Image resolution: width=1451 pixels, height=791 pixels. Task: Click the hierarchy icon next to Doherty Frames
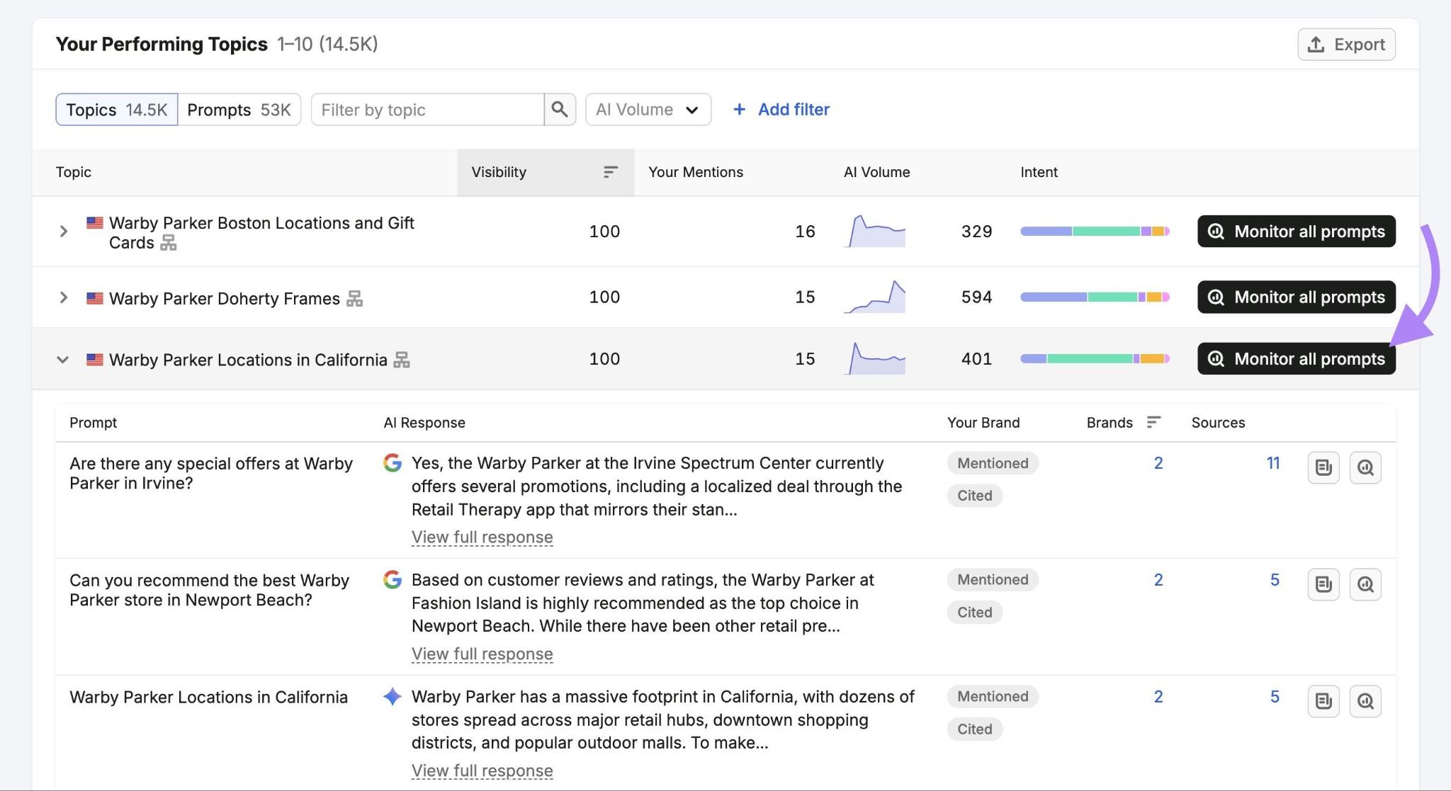click(355, 298)
